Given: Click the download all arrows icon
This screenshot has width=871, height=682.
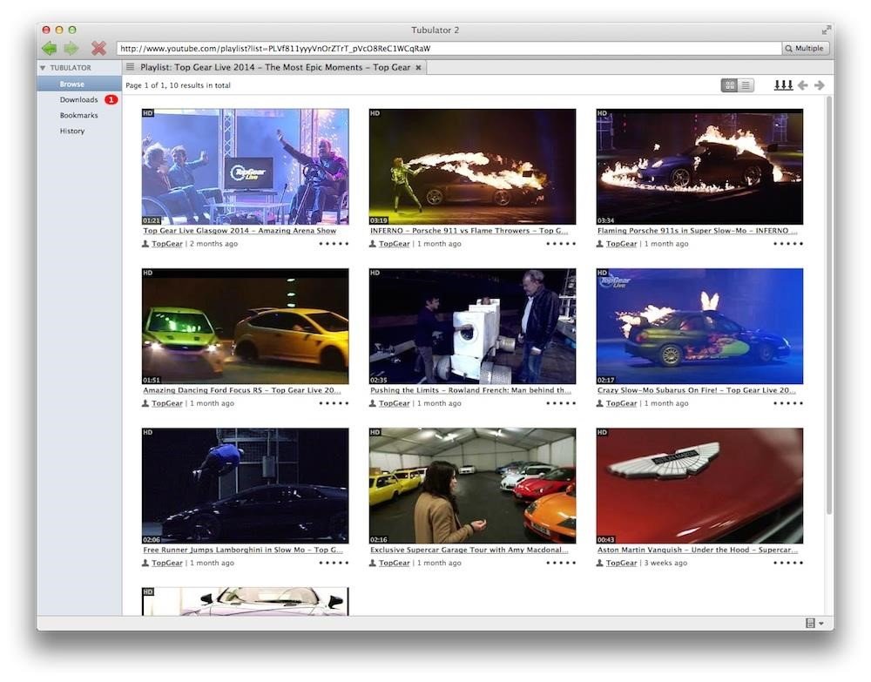Looking at the screenshot, I should coord(783,85).
